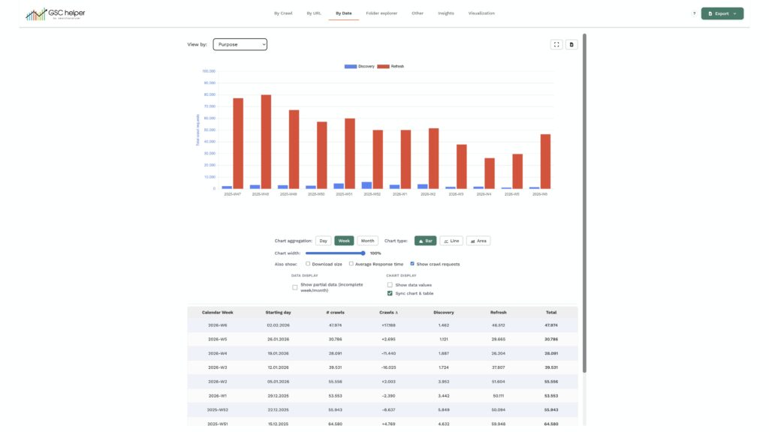Check Average Response time option

point(351,264)
